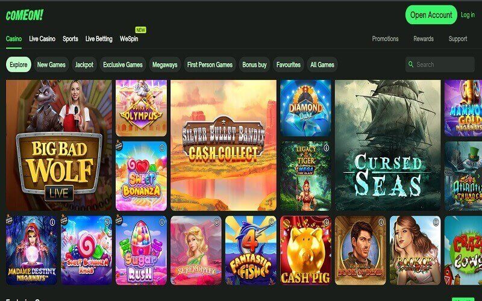This screenshot has height=301, width=482.
Task: Open info icon on Legacy of Tiger tile
Action: click(326, 148)
